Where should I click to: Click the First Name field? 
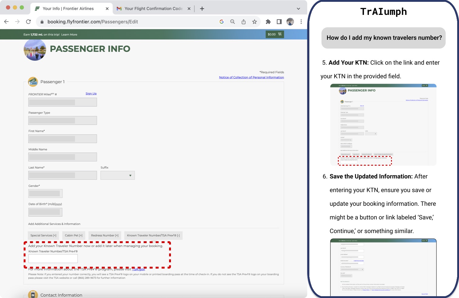(63, 139)
